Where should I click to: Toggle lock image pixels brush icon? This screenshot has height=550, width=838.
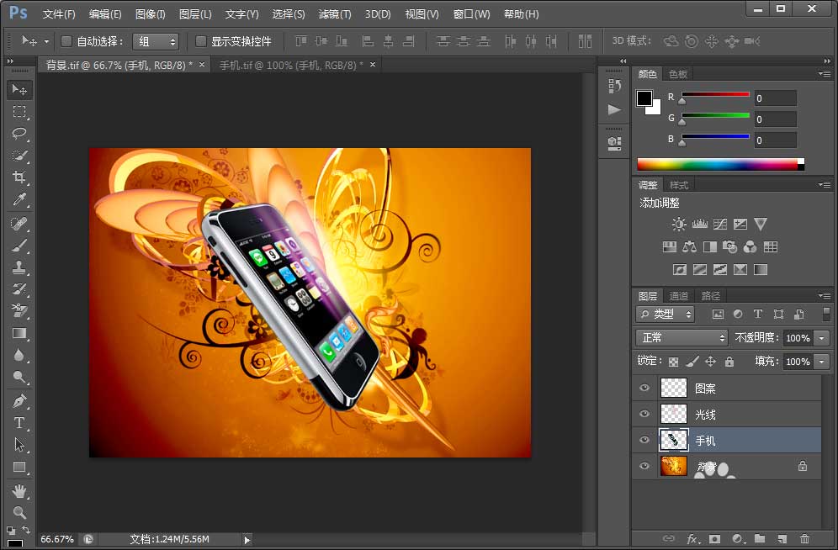pos(692,362)
